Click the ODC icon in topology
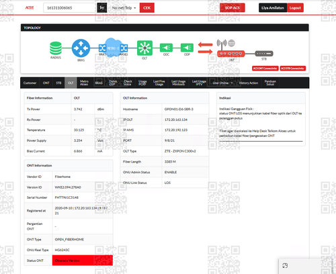This screenshot has width=336, height=274. (166, 48)
